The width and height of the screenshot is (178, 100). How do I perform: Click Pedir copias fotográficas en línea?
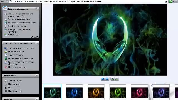[22, 22]
